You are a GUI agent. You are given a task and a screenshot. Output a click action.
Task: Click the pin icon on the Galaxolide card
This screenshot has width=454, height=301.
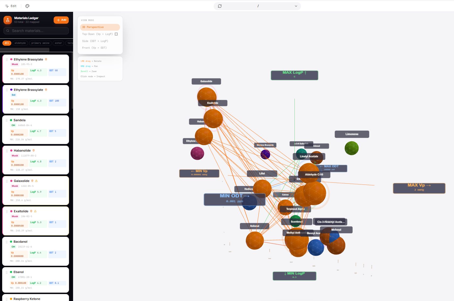pyautogui.click(x=32, y=181)
